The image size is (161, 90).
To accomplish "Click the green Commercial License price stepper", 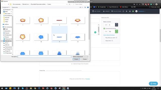I will tap(116, 31).
